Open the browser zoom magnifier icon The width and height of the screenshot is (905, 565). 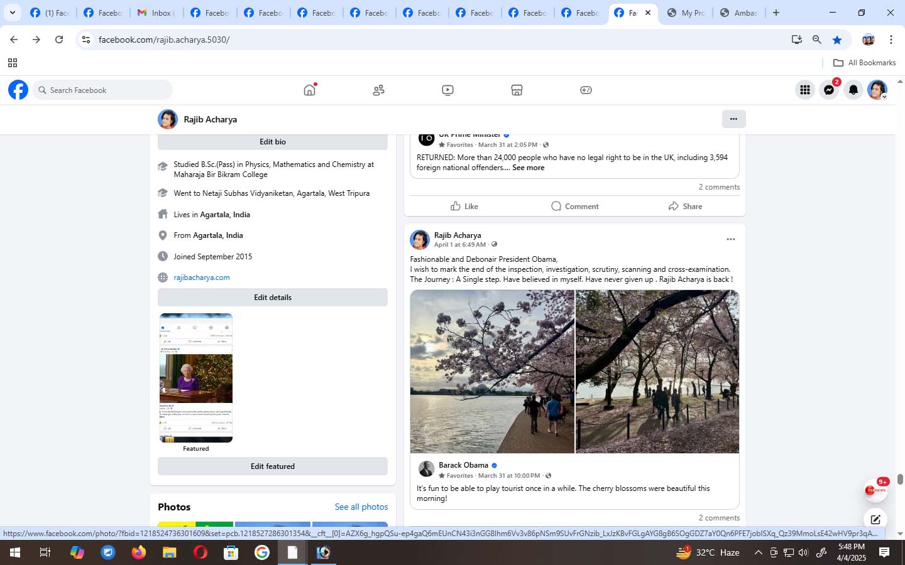(816, 40)
